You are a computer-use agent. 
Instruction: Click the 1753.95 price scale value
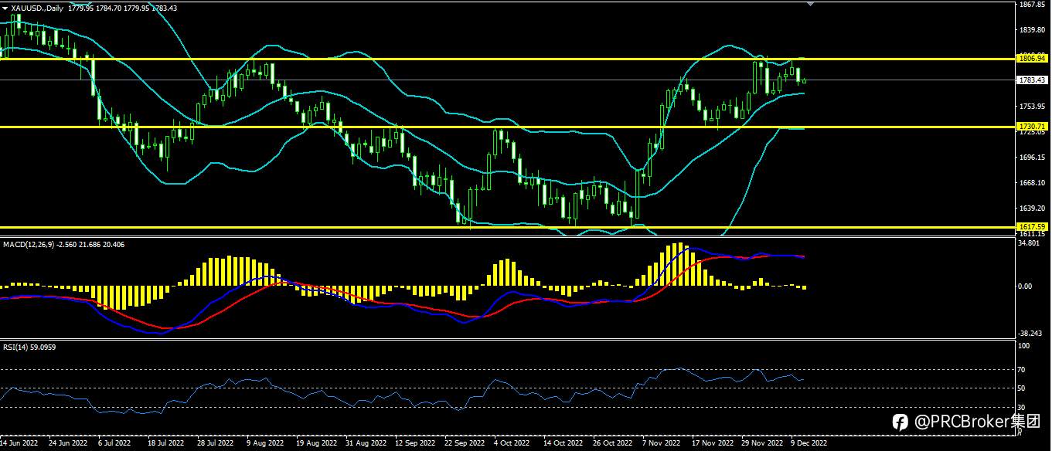point(1033,107)
